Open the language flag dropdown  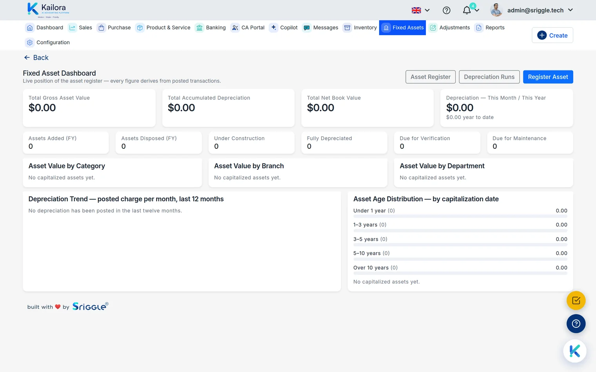coord(421,10)
